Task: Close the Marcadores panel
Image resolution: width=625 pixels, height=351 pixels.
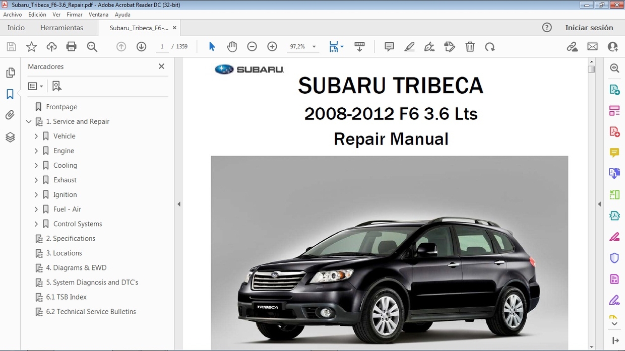Action: (x=161, y=66)
